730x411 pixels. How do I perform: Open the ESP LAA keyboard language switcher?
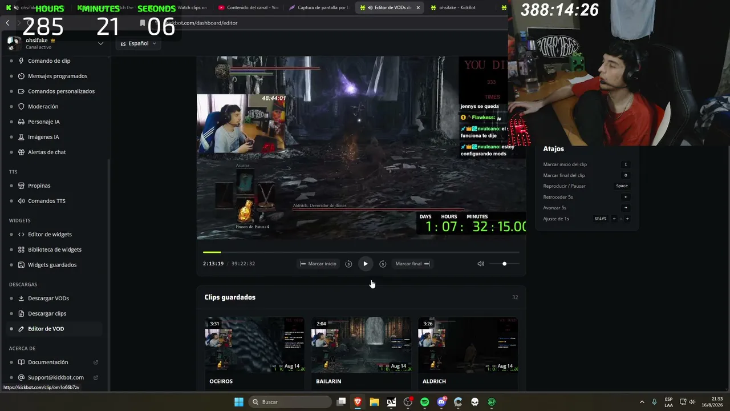(668, 402)
